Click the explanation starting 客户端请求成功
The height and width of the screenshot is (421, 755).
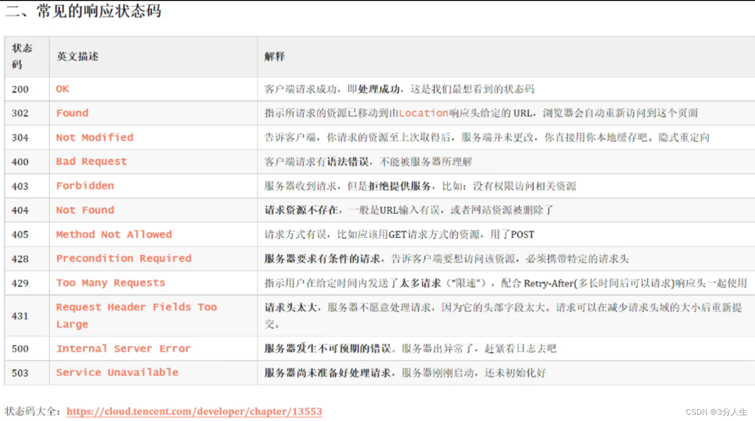click(x=399, y=89)
